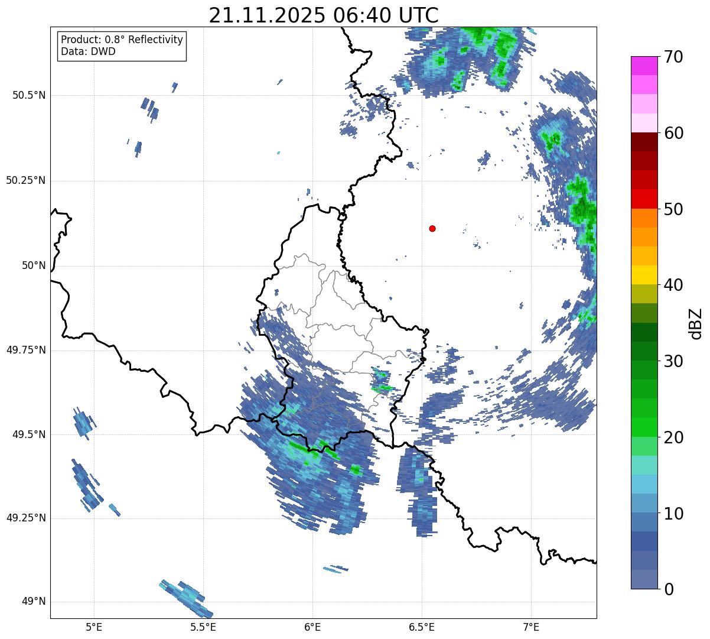Click the 6.5°E longitude label
This screenshot has height=639, width=710.
[x=422, y=627]
